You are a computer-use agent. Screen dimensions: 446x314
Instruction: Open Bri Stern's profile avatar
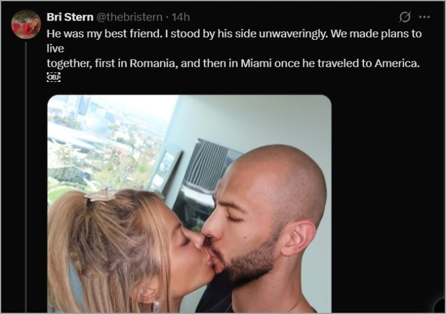[x=26, y=25]
